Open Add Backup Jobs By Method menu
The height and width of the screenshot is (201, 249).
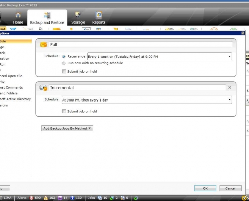coord(67,128)
